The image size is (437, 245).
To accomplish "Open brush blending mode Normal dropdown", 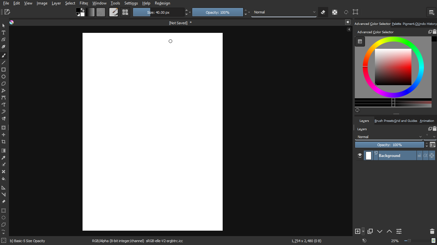I will coord(284,12).
